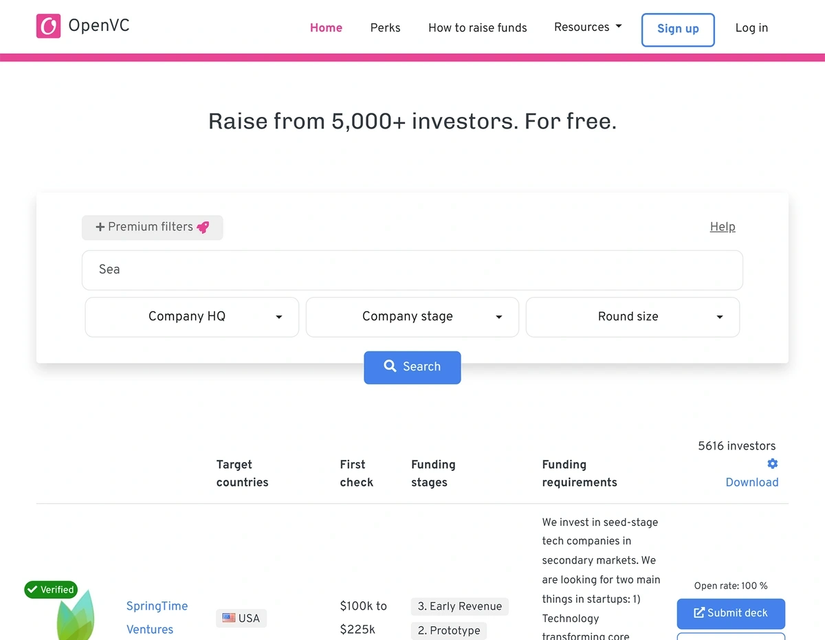Download the investors list

(x=752, y=483)
